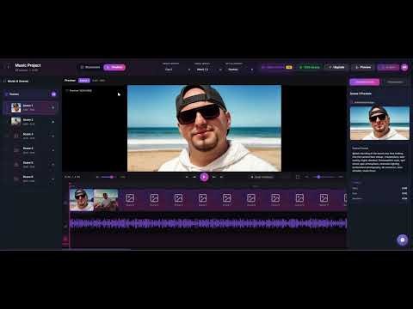
Task: Click the action icon on Scene 2 row
Action: click(52, 122)
